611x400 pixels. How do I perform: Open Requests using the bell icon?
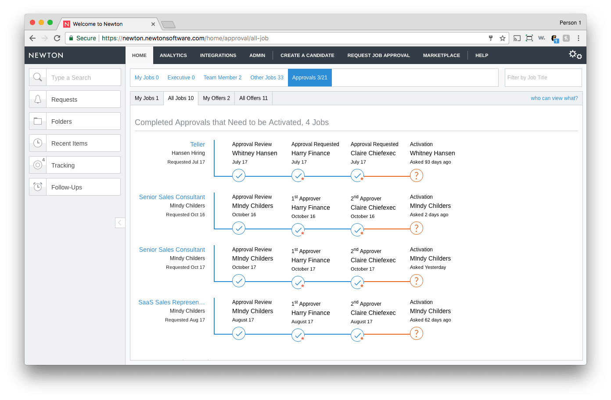38,99
